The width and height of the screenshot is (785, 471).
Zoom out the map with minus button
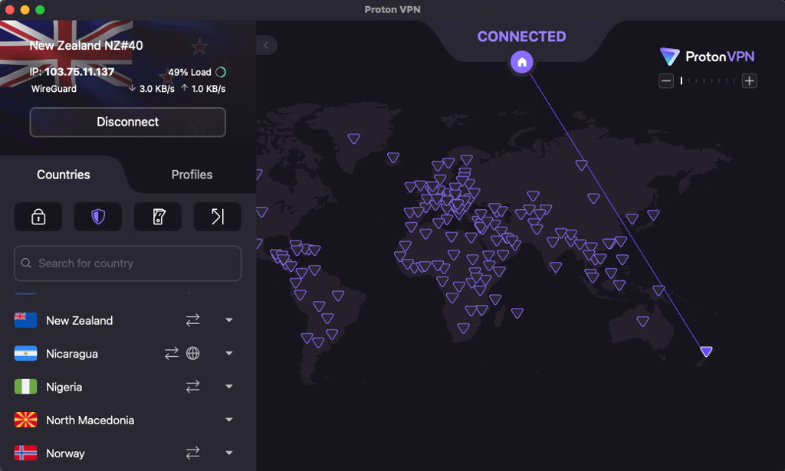[666, 80]
